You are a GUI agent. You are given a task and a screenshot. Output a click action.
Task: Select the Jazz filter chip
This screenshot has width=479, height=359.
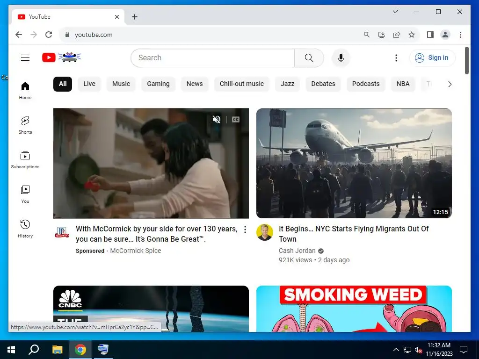click(x=288, y=84)
